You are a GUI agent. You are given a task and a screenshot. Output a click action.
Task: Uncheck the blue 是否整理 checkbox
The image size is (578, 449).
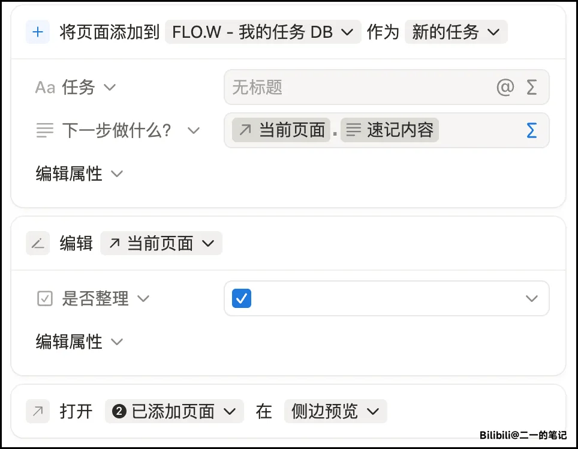pos(242,298)
